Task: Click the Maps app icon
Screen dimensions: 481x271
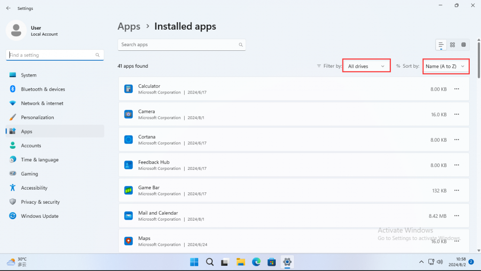Action: (129, 241)
